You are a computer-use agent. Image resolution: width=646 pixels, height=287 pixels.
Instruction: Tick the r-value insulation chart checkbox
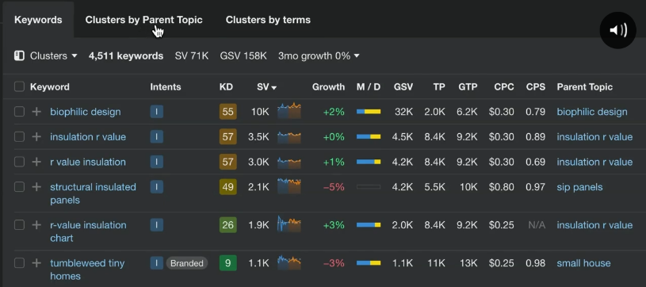click(x=19, y=225)
